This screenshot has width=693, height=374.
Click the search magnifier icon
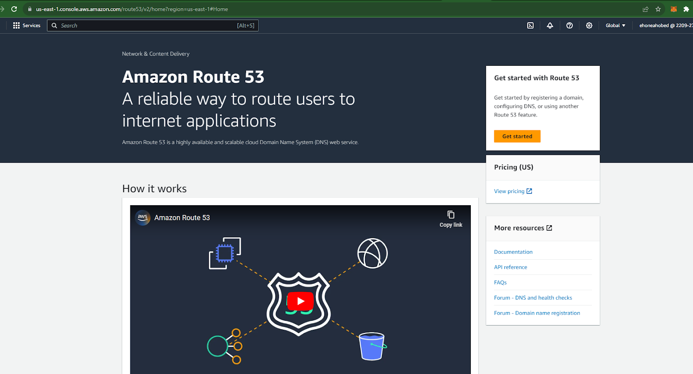point(54,26)
